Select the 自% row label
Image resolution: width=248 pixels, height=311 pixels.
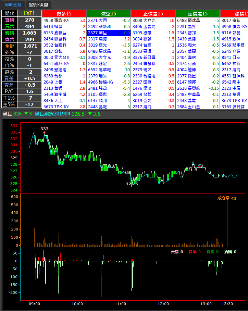(10, 65)
